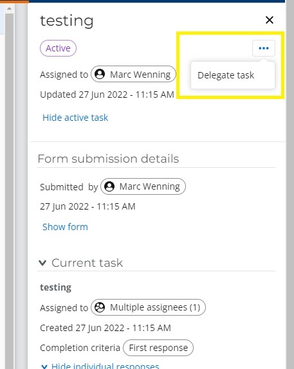Open the Marc Wenning assigned-to chip
The image size is (294, 369).
pos(133,74)
